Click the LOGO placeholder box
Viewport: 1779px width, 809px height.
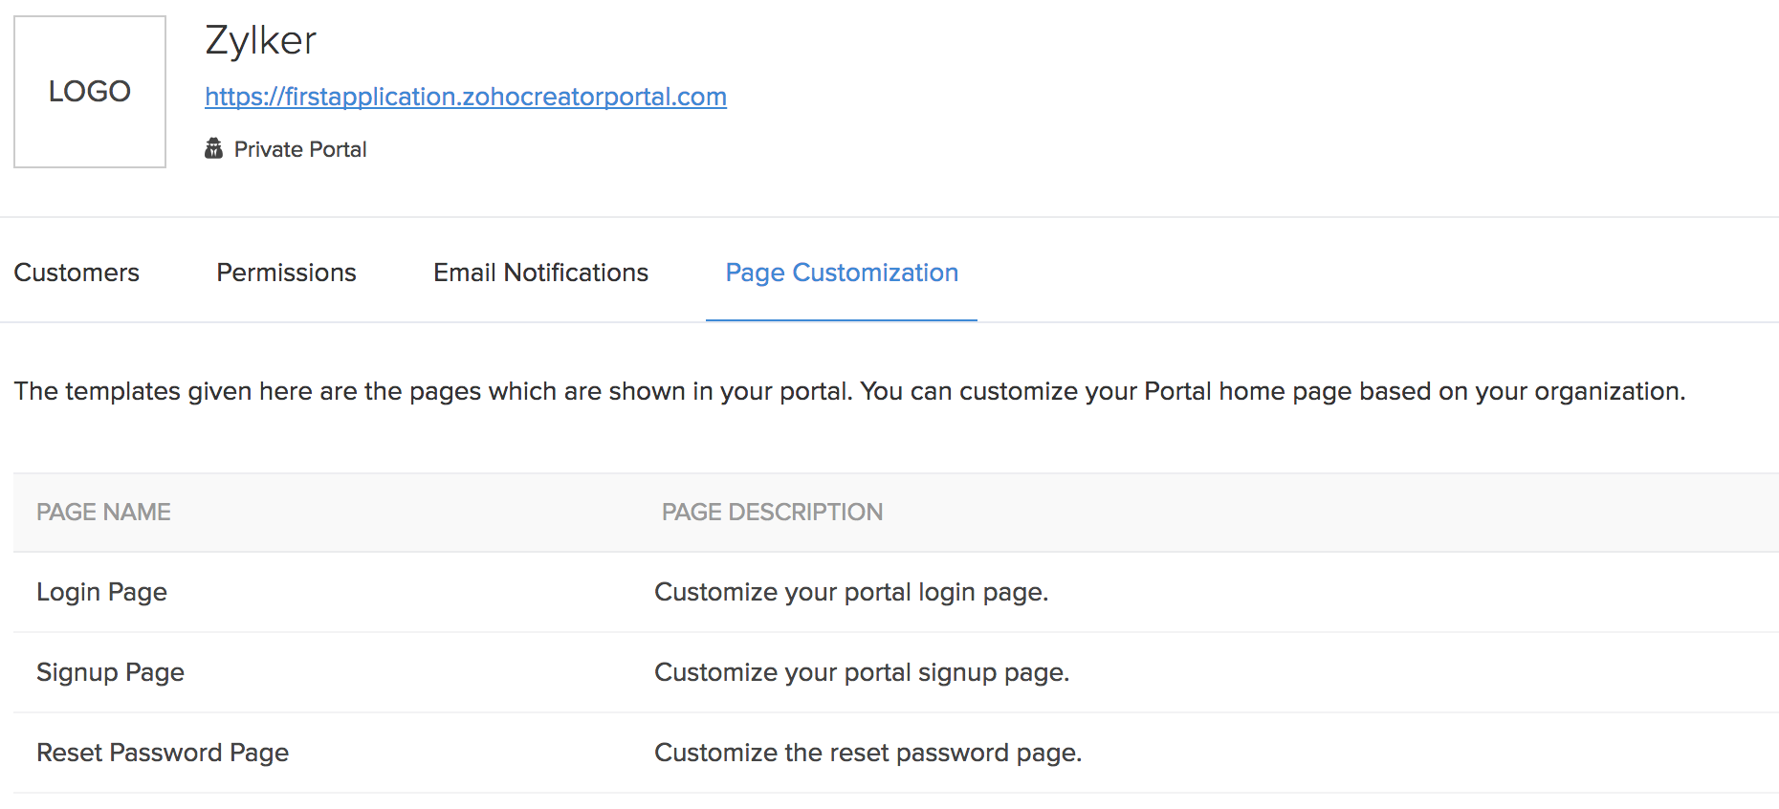click(x=90, y=92)
